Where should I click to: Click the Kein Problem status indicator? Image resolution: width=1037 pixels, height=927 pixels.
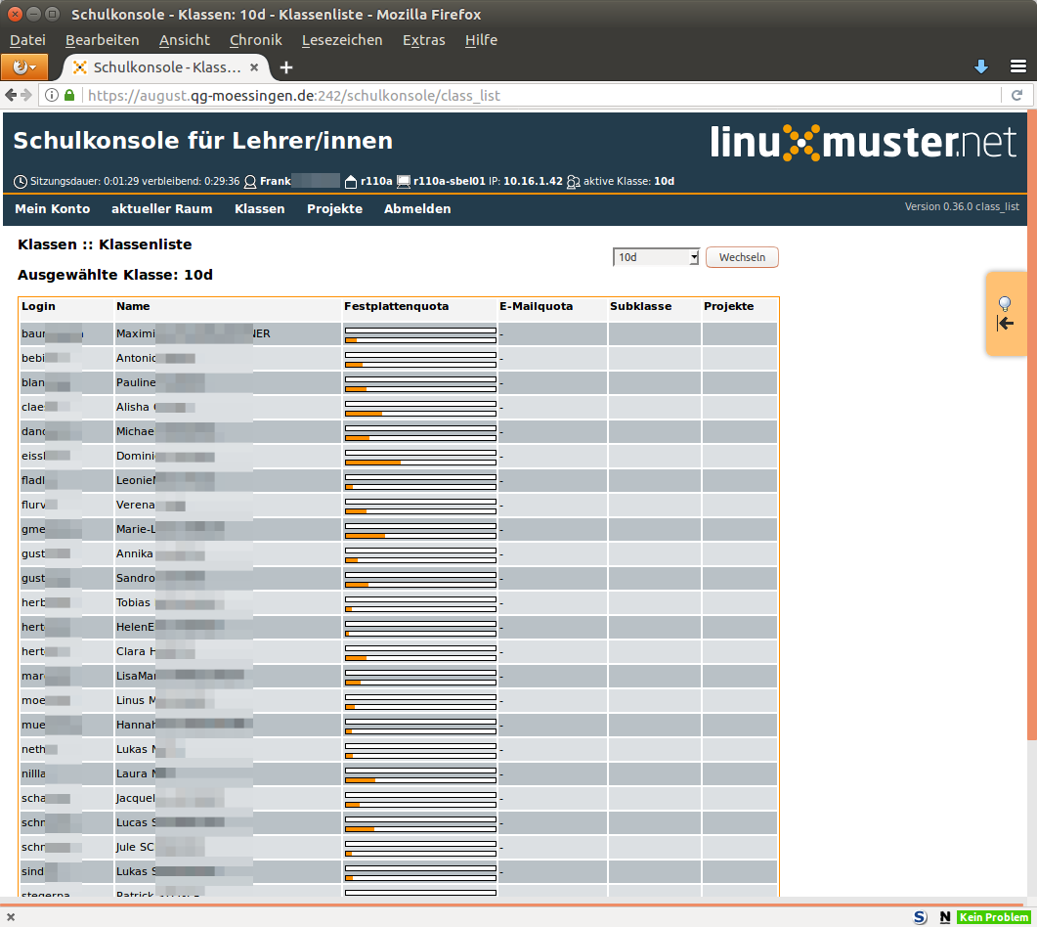coord(993,917)
